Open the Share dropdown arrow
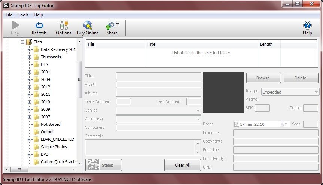Screen dimensions: 323x185 pyautogui.click(x=118, y=24)
